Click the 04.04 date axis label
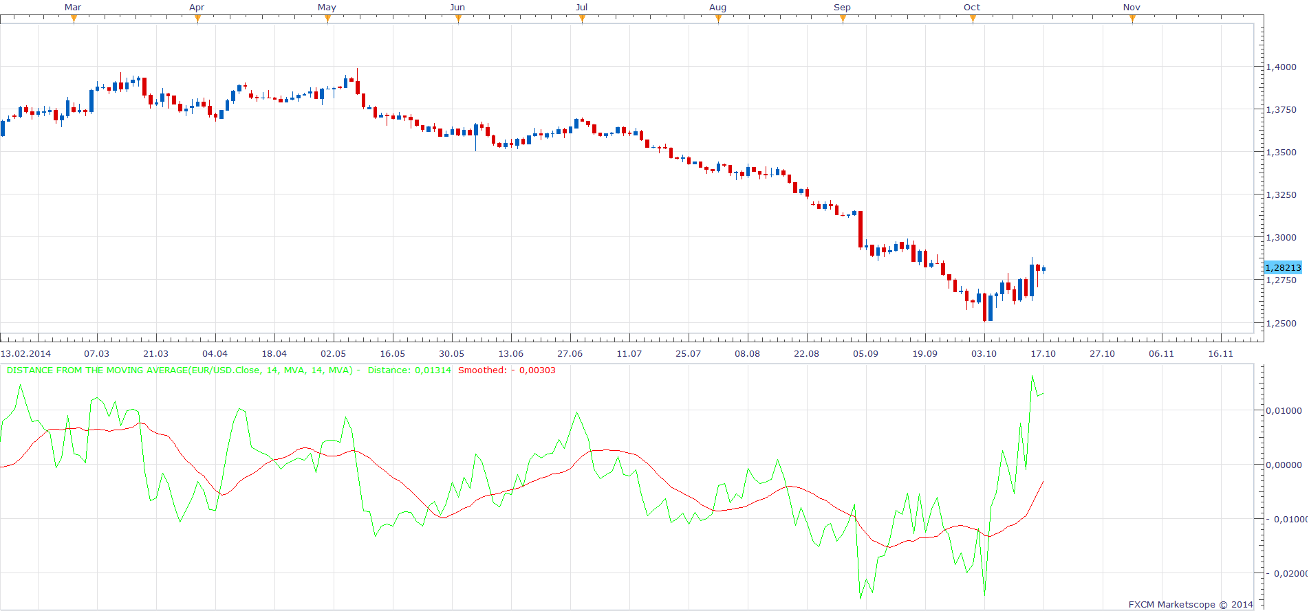Image resolution: width=1309 pixels, height=611 pixels. 215,353
